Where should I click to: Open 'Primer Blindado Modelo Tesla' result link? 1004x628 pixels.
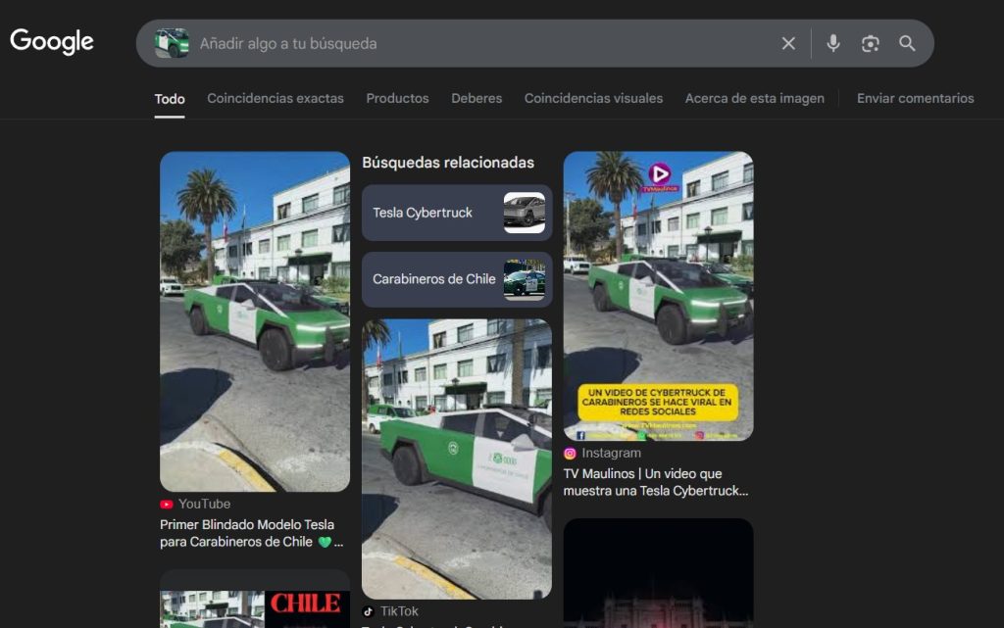[x=252, y=533]
